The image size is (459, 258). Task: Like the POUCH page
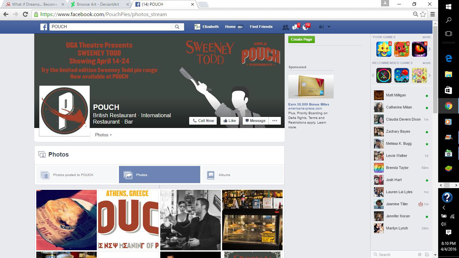229,121
